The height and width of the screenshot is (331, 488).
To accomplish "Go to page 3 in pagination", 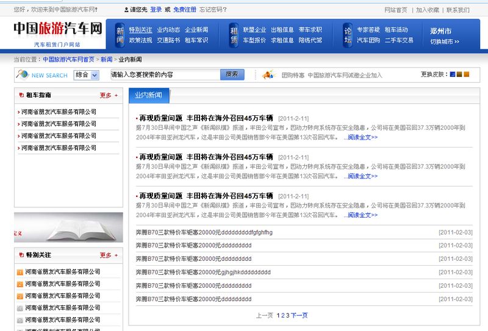I will click(287, 315).
